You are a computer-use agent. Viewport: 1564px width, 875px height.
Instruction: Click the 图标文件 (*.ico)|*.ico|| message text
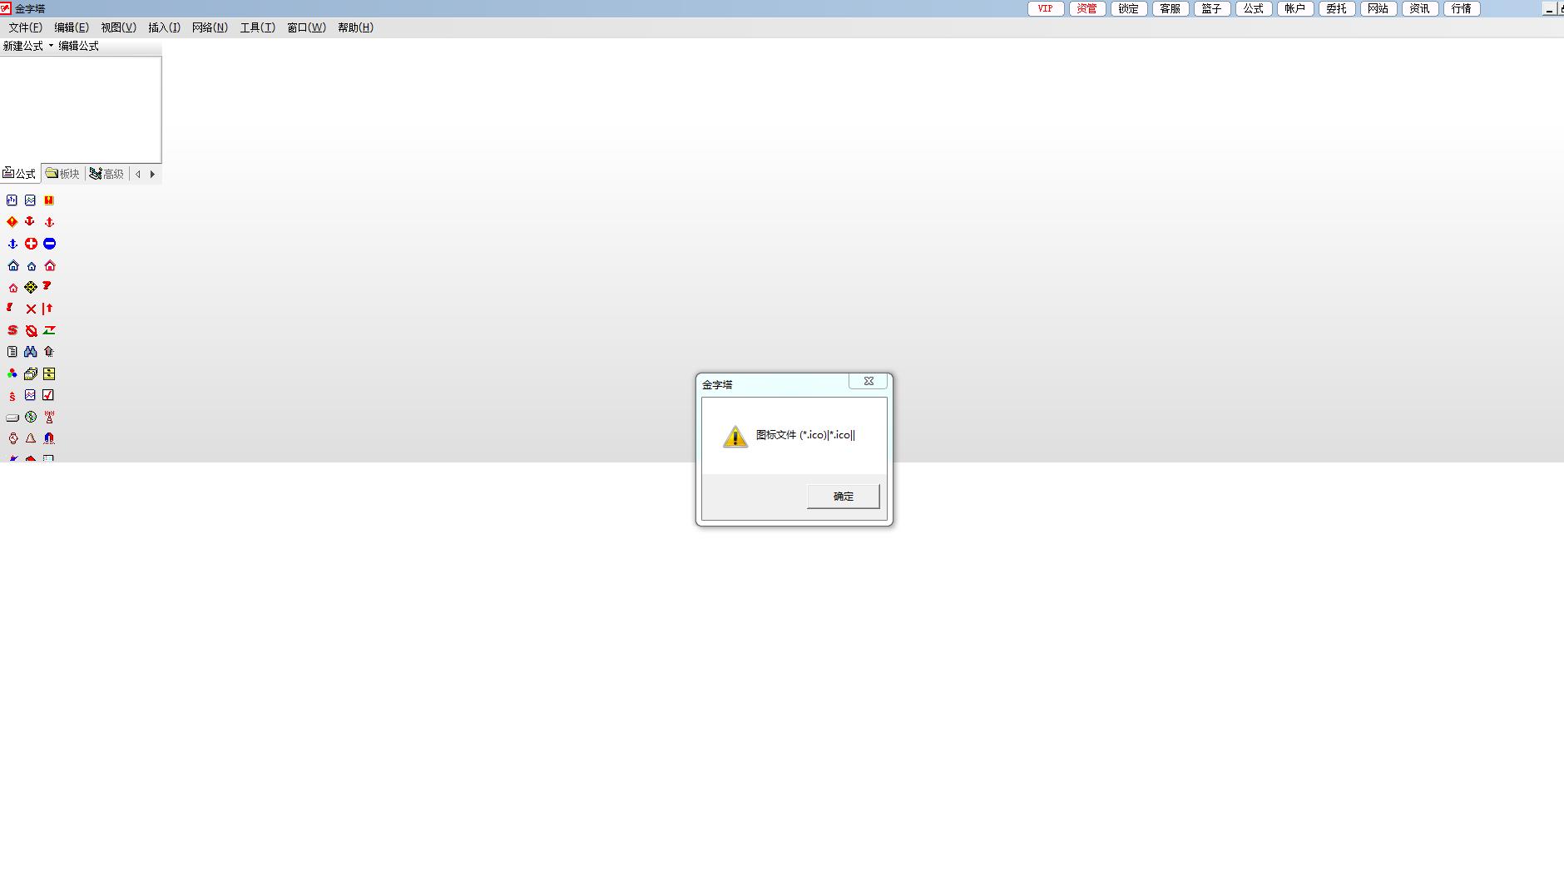pyautogui.click(x=805, y=435)
